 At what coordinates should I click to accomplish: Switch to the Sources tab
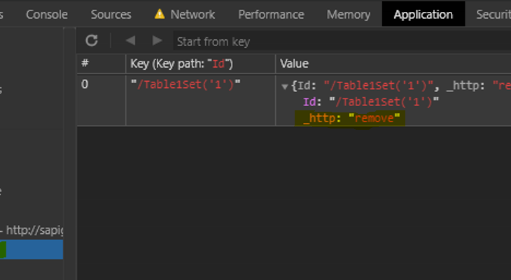tap(111, 14)
